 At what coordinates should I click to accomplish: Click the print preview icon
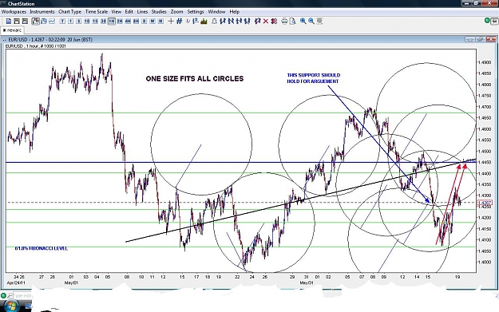point(292,22)
